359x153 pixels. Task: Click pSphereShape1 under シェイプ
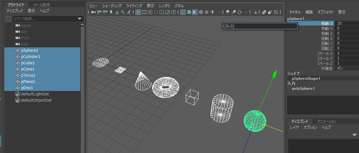click(306, 79)
